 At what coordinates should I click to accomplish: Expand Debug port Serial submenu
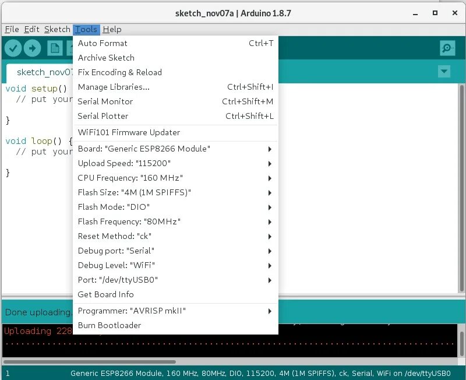175,251
